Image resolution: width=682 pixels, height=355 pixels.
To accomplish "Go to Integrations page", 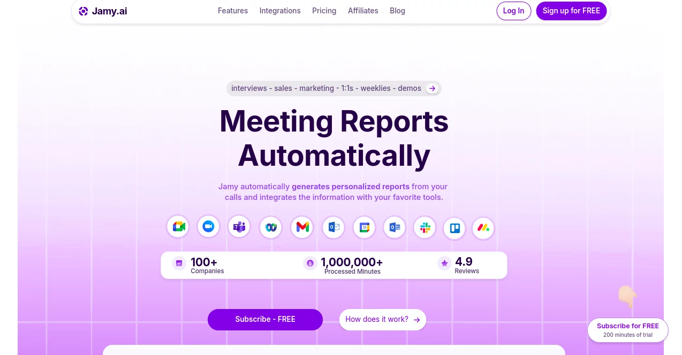I will point(280,11).
